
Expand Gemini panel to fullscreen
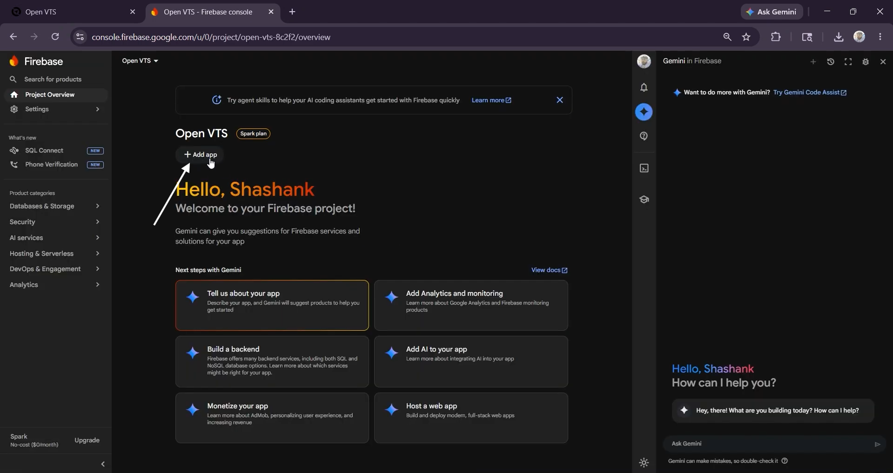(x=848, y=61)
